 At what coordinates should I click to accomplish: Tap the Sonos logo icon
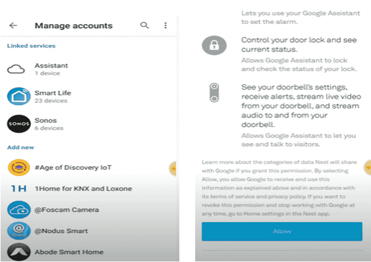click(x=18, y=124)
